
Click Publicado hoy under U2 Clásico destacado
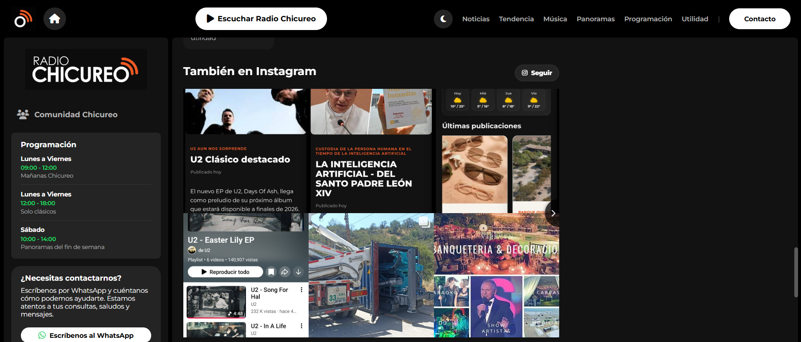[x=206, y=172]
